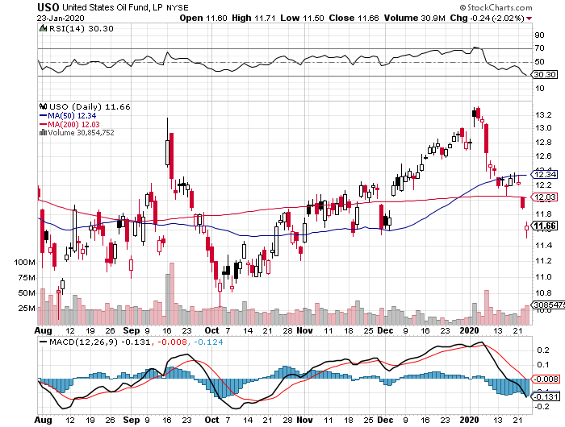The width and height of the screenshot is (565, 427).
Task: Click the High 11.71 value
Action: (253, 18)
